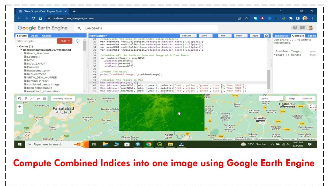The width and height of the screenshot is (331, 186).
Task: Collapse users/ehsanyousaf678/watershed repository
Action: coord(21,50)
